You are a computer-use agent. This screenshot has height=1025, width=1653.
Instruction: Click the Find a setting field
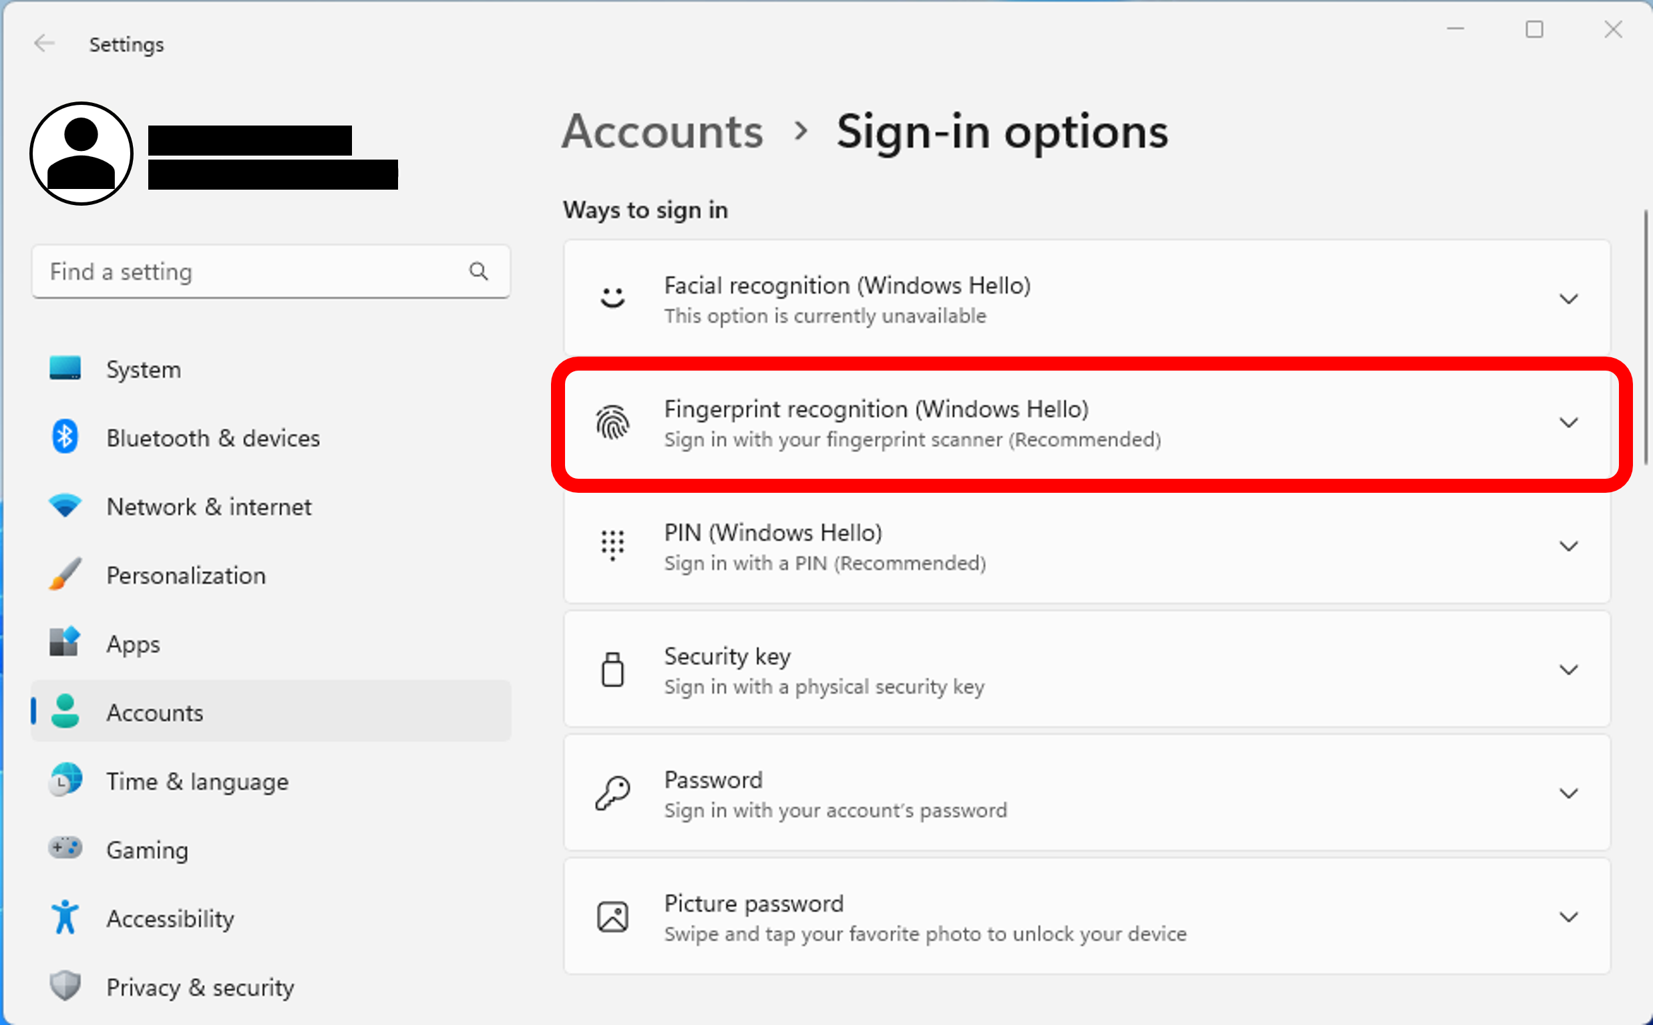click(251, 272)
